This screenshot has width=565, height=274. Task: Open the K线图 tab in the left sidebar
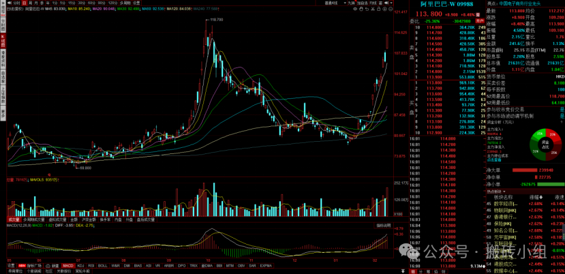click(x=3, y=42)
